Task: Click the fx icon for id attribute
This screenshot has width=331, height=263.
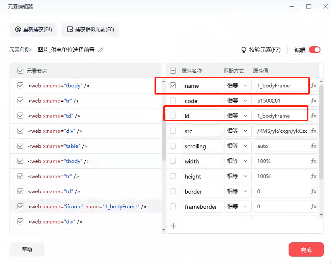Action: tap(313, 116)
